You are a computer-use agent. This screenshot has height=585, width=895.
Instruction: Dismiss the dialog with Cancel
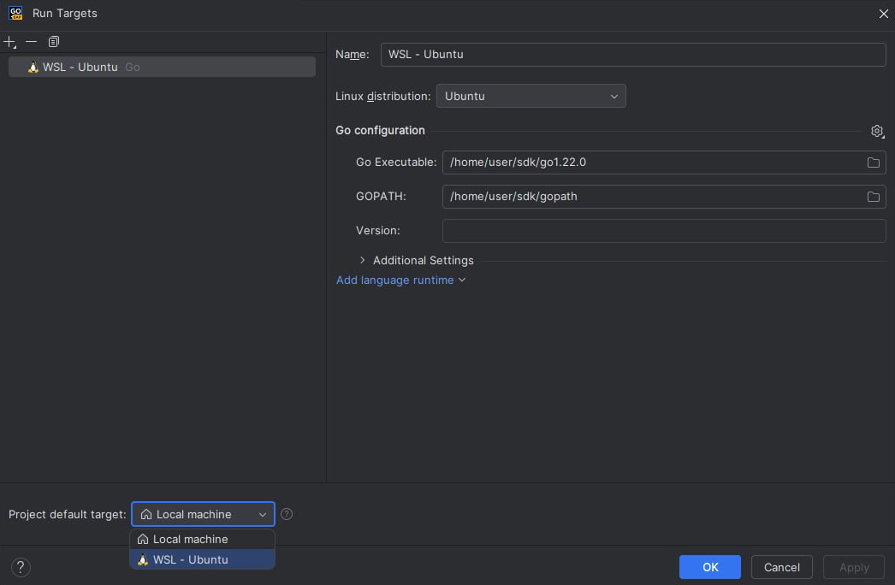pos(781,567)
